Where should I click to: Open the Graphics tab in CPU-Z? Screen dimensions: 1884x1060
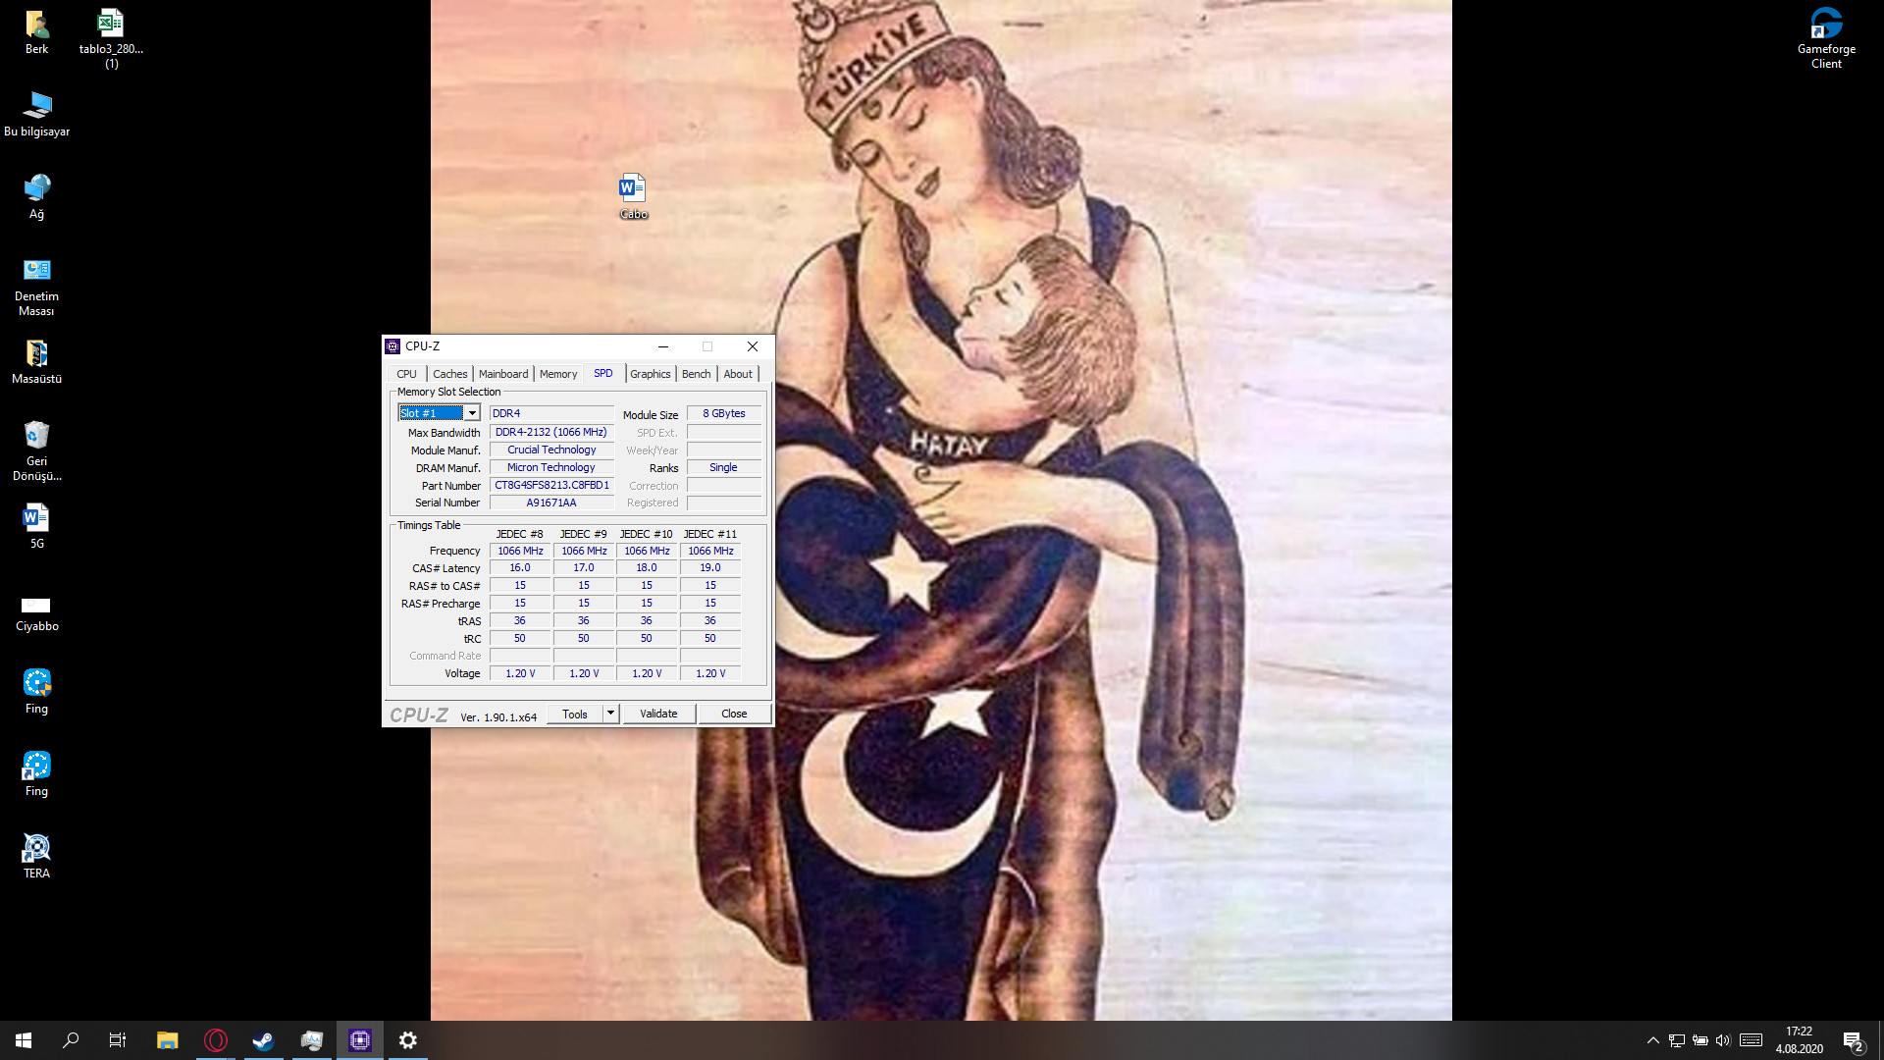click(650, 374)
